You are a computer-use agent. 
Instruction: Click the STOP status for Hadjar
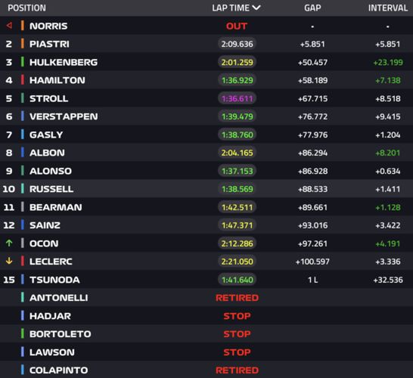point(237,316)
